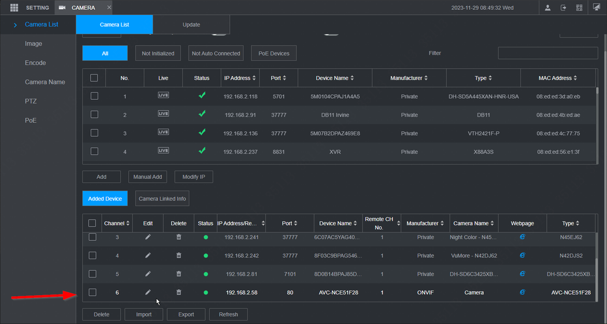Image resolution: width=607 pixels, height=324 pixels.
Task: Open the main menu grid icon
Action: click(14, 8)
